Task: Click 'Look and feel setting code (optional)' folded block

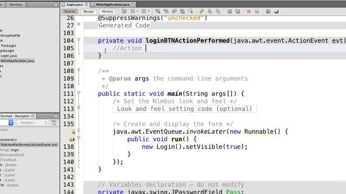Action: [185, 109]
